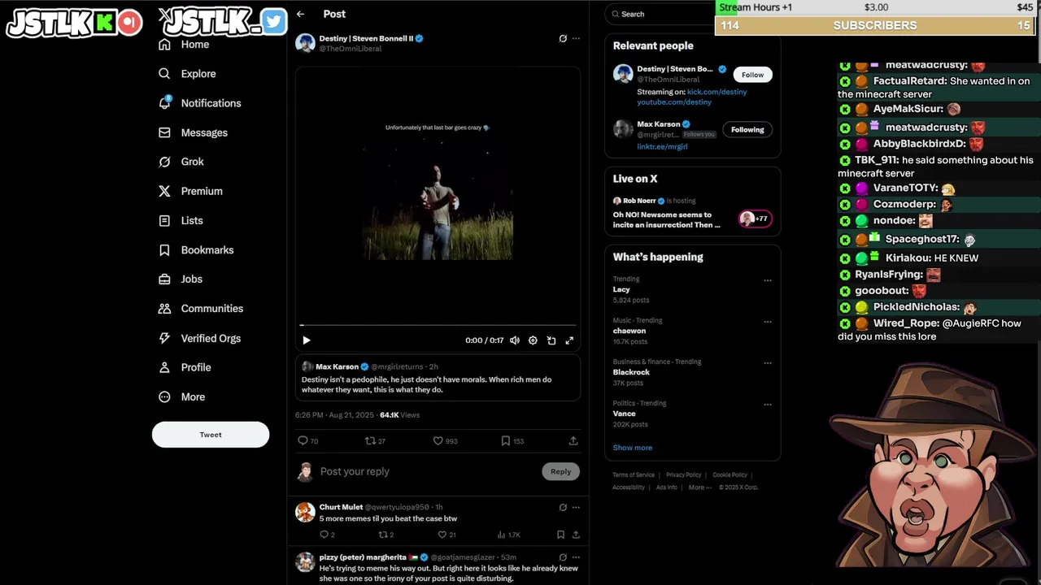Click the Reply button
Screen dimensions: 1041x585
click(560, 471)
